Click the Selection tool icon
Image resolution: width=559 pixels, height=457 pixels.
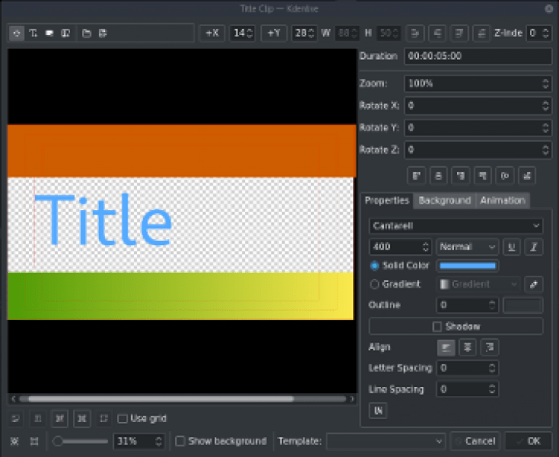point(17,33)
